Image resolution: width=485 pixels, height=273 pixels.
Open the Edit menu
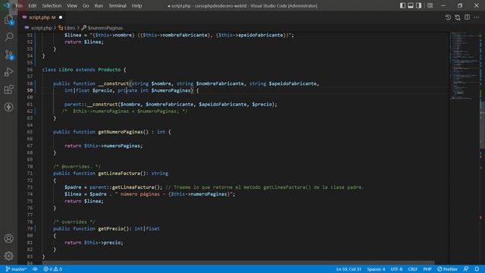(x=32, y=5)
